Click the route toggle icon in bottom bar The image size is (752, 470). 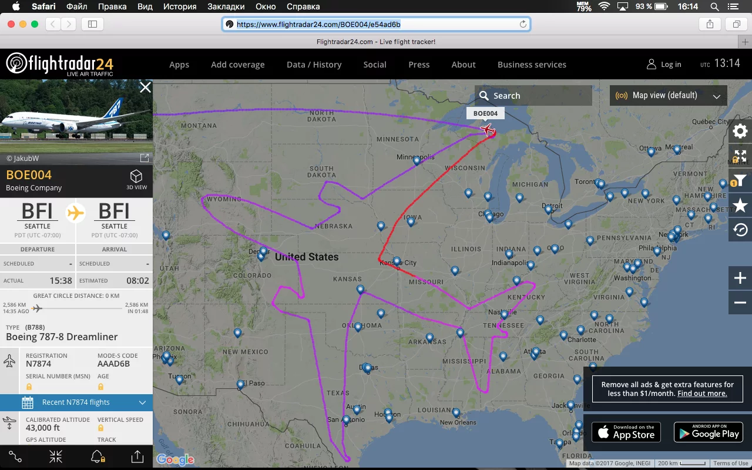(x=15, y=456)
